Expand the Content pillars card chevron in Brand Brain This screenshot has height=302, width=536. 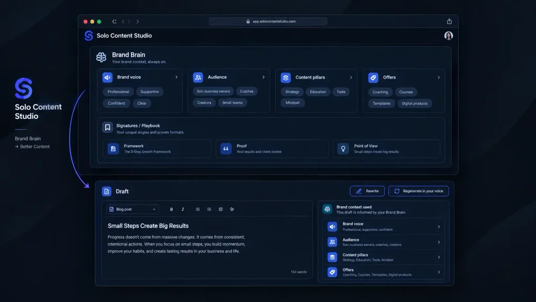351,77
